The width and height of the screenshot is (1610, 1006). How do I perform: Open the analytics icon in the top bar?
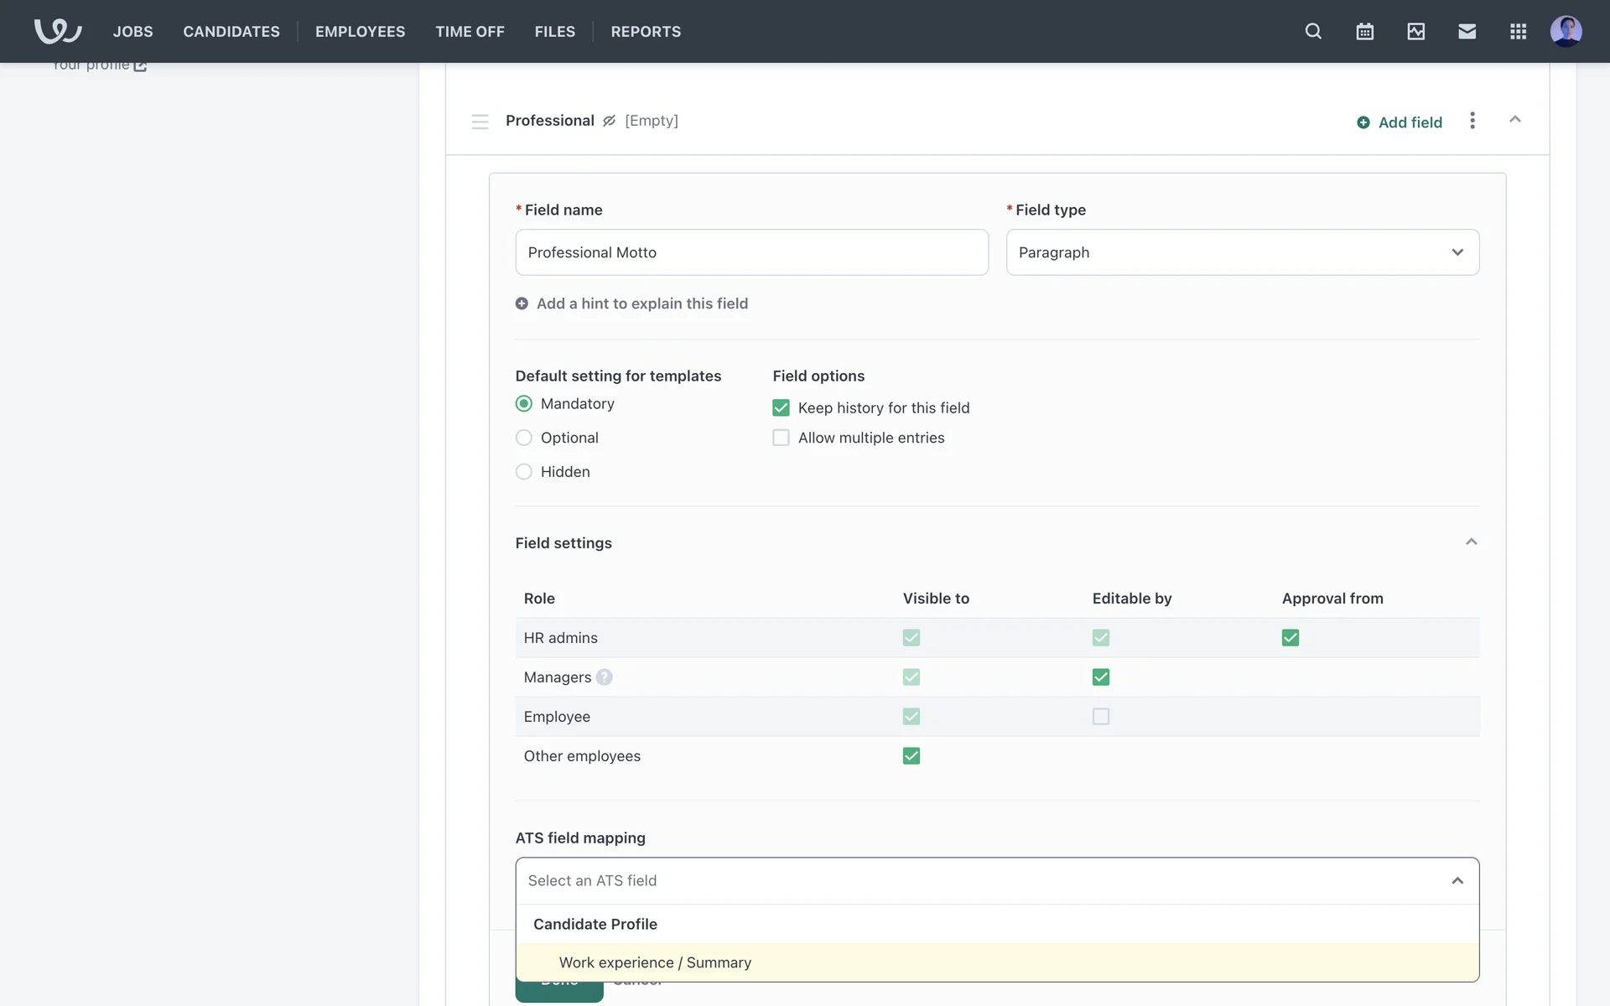pos(1415,31)
